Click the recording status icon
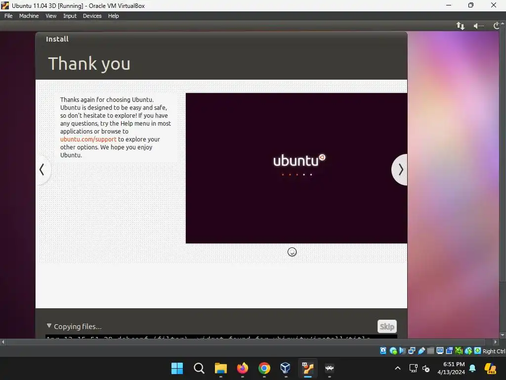The image size is (506, 380). [449, 351]
